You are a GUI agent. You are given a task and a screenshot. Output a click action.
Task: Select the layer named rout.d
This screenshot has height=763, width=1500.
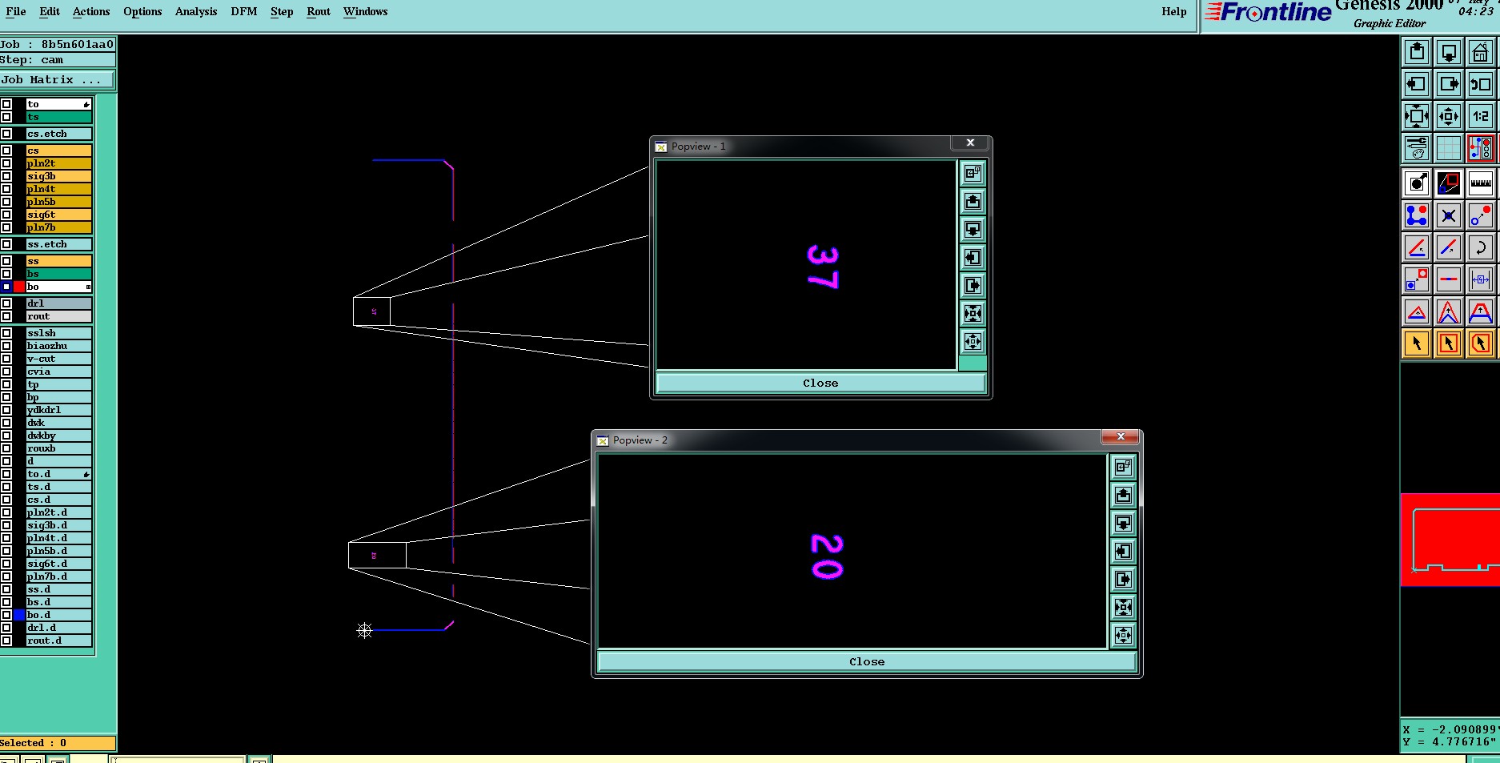[x=58, y=641]
